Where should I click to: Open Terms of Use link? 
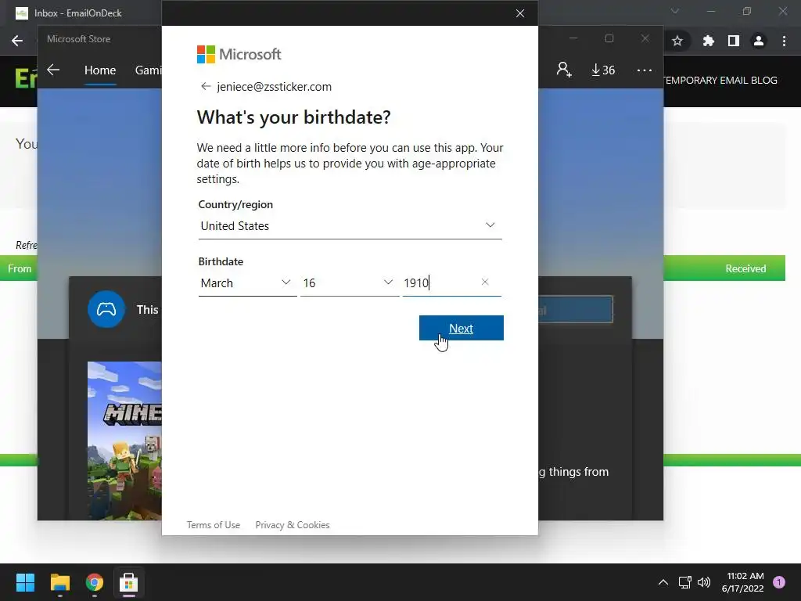click(x=214, y=525)
